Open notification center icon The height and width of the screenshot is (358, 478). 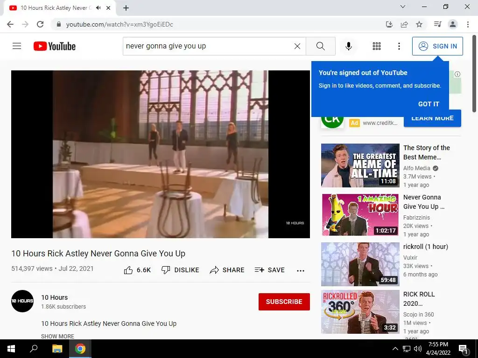coord(463,349)
